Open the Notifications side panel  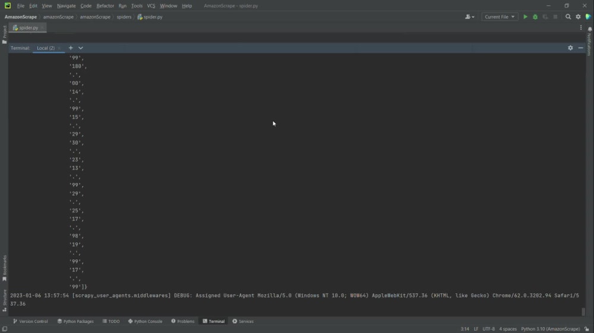pyautogui.click(x=589, y=41)
